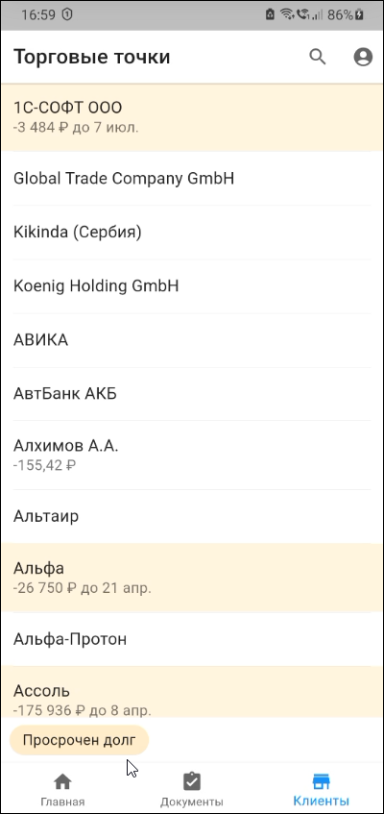Switch to the Документы tab
Screen dimensions: 384x814
pyautogui.click(x=192, y=789)
